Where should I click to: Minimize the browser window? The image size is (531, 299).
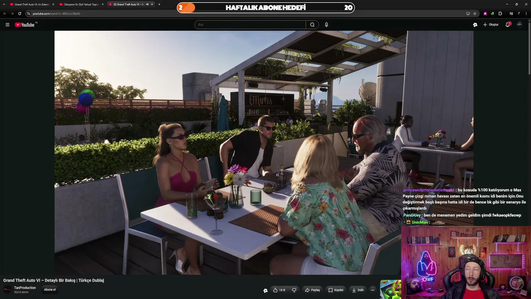click(x=507, y=4)
